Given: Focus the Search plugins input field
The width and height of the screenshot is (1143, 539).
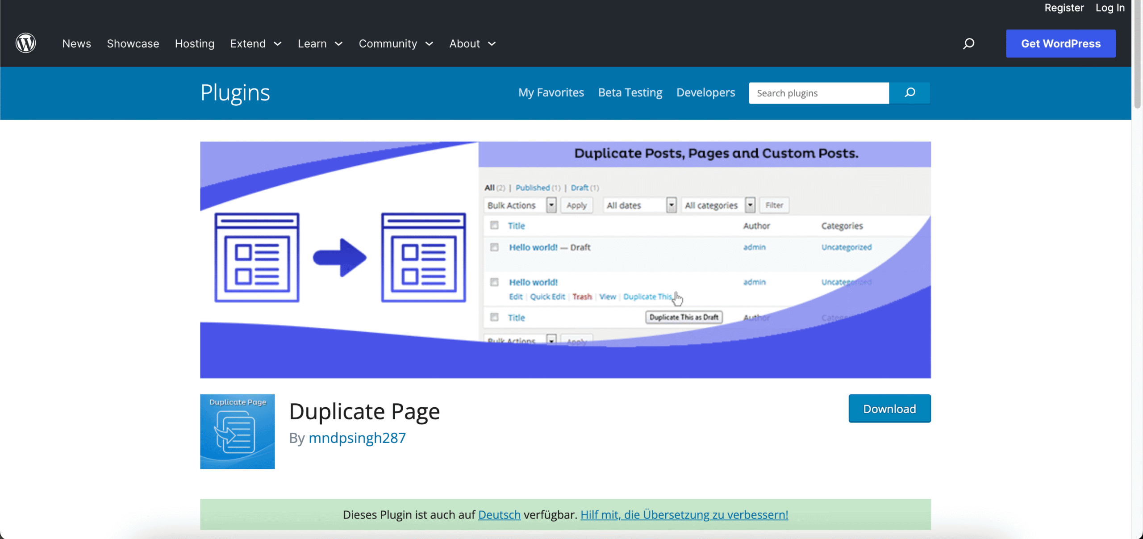Looking at the screenshot, I should [x=819, y=93].
